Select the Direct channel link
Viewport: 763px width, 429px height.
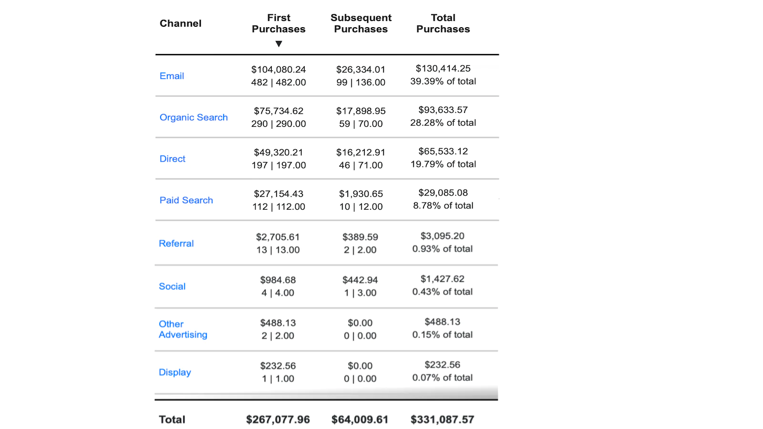[172, 159]
